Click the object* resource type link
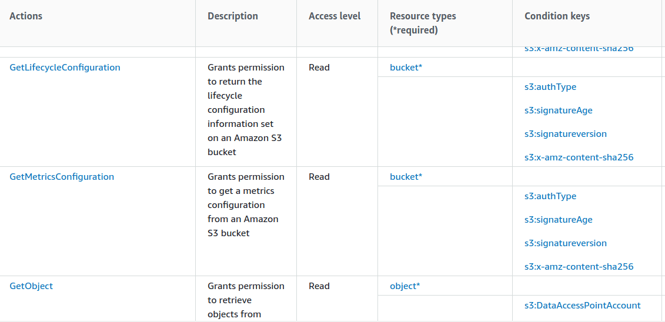665x322 pixels. point(405,286)
